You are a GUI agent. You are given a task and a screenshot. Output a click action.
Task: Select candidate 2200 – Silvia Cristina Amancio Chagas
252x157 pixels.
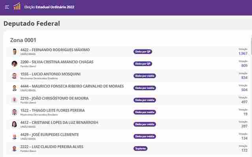tap(57, 62)
